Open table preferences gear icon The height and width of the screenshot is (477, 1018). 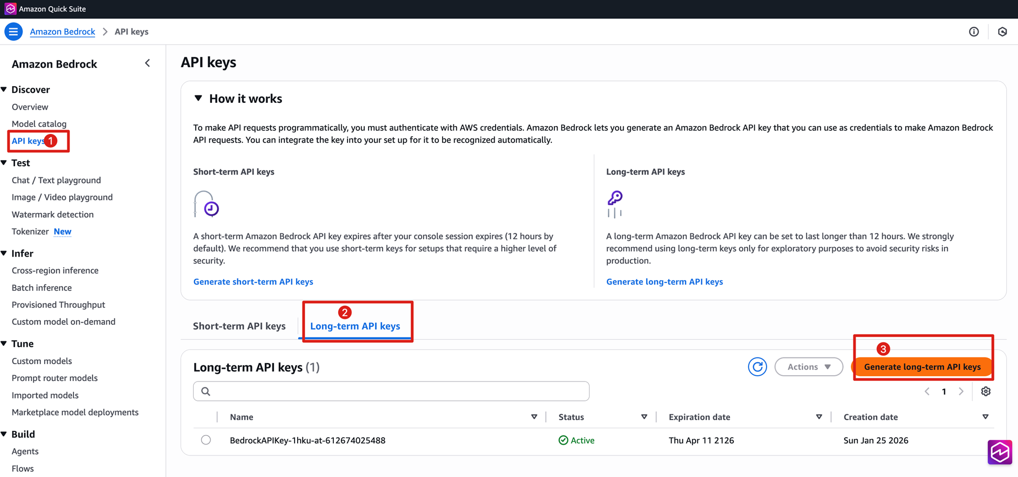(x=985, y=391)
